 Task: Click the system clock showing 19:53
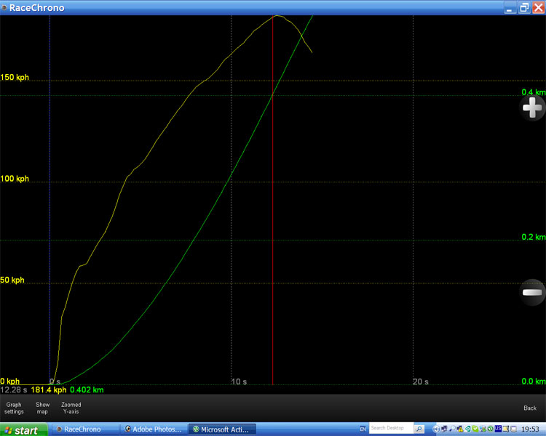[x=530, y=429]
